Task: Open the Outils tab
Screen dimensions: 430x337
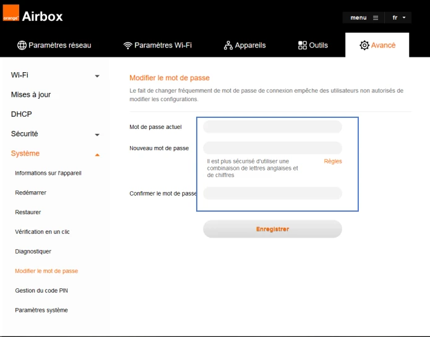Action: tap(313, 45)
